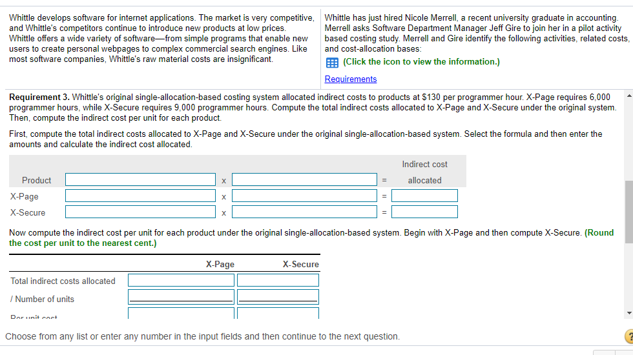Click the X-Page second multiplier input
This screenshot has width=633, height=355.
click(x=304, y=196)
